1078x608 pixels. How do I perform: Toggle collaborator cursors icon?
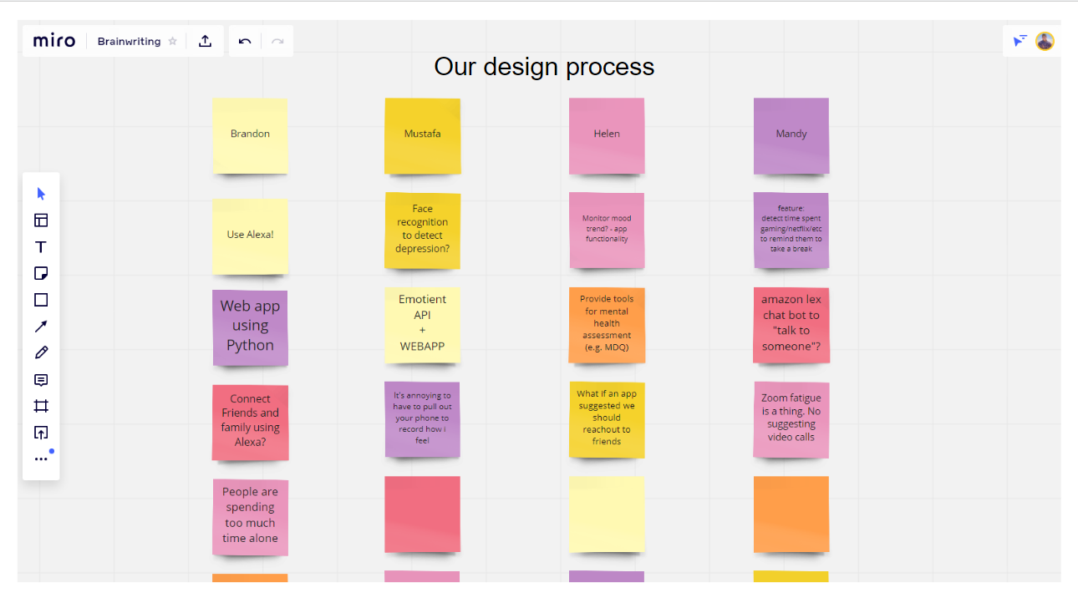[1020, 41]
